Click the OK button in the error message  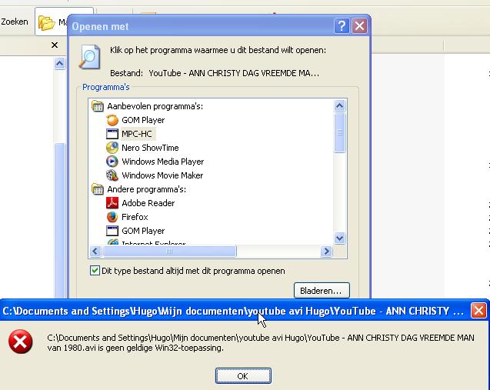243,375
